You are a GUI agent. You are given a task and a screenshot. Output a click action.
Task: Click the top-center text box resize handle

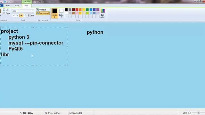coord(34,28)
